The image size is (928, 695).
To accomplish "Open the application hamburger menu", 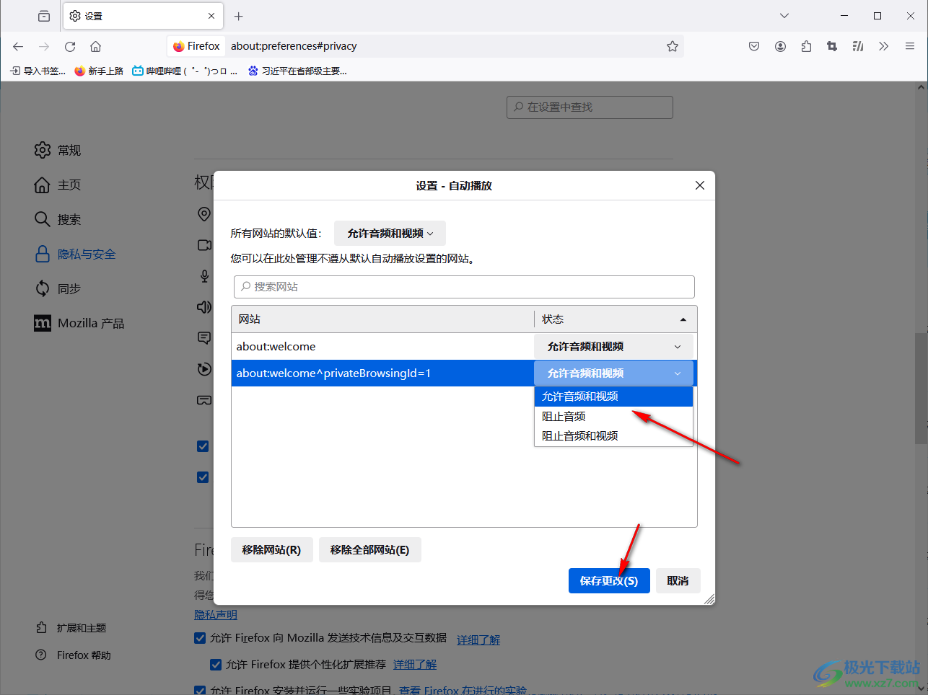I will (910, 46).
